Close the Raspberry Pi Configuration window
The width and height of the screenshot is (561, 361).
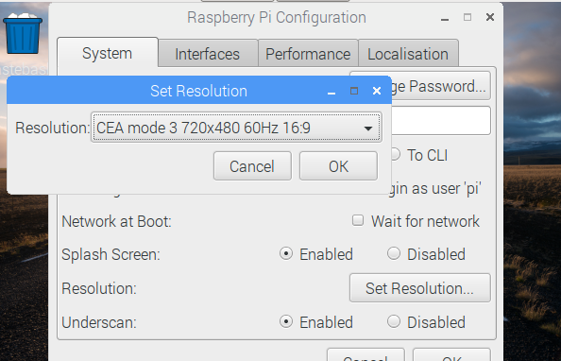(x=490, y=17)
